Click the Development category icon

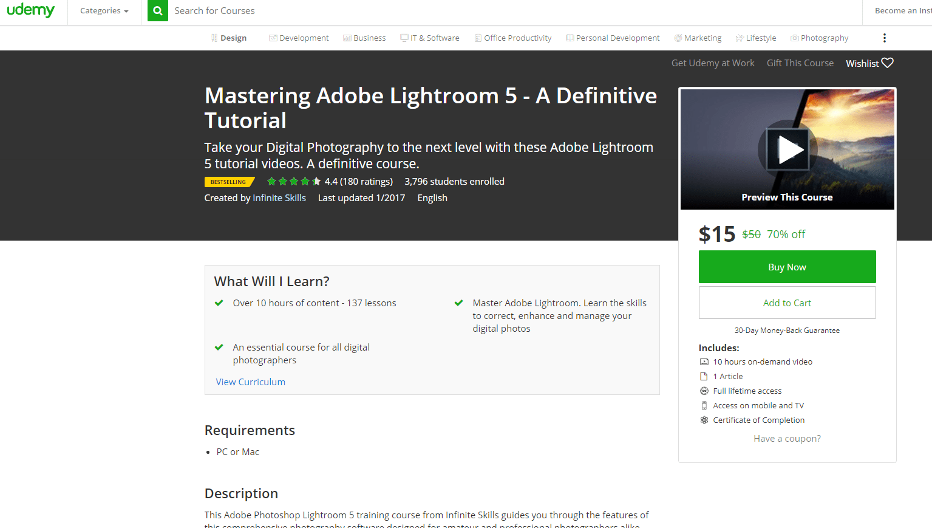coord(273,38)
